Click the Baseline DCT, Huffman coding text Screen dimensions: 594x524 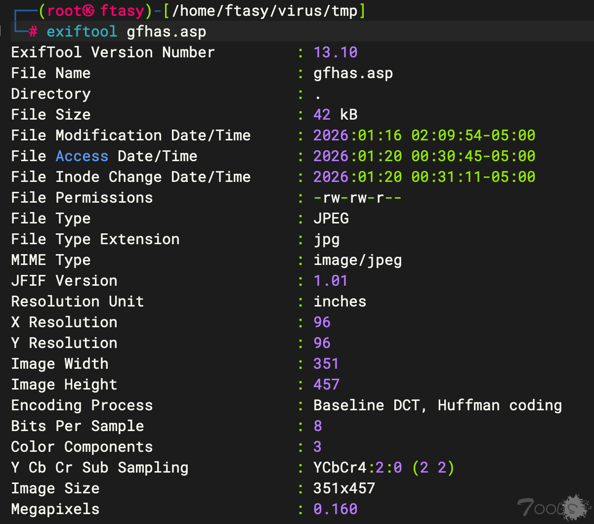[437, 405]
